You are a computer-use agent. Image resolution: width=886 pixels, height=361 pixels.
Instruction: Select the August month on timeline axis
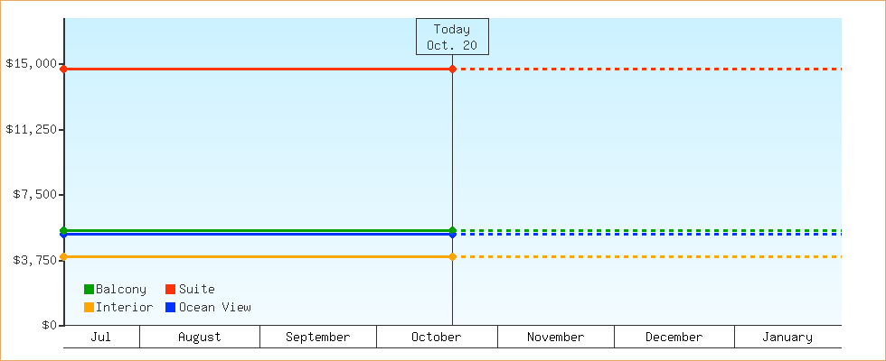pyautogui.click(x=200, y=338)
